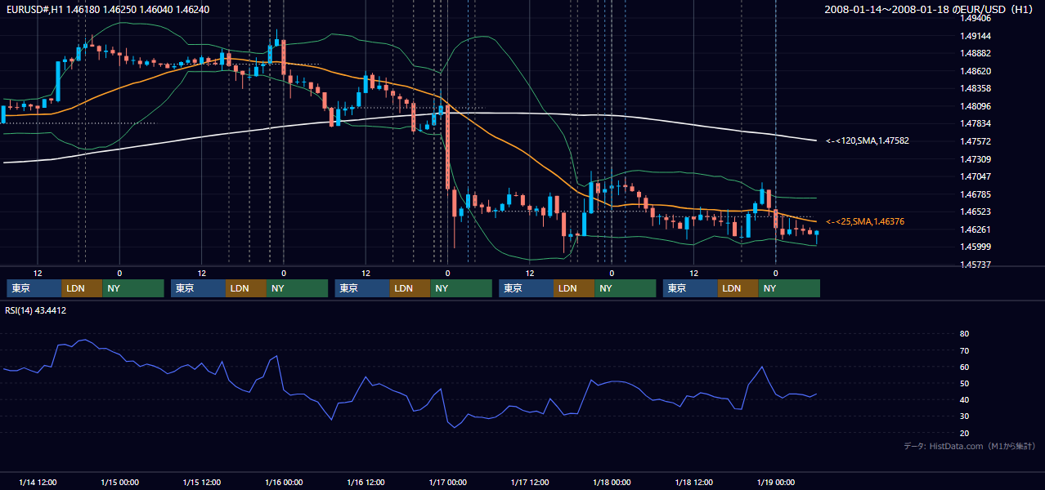This screenshot has height=490, width=1045.
Task: Click the 1.49406 price axis label
Action: point(975,18)
